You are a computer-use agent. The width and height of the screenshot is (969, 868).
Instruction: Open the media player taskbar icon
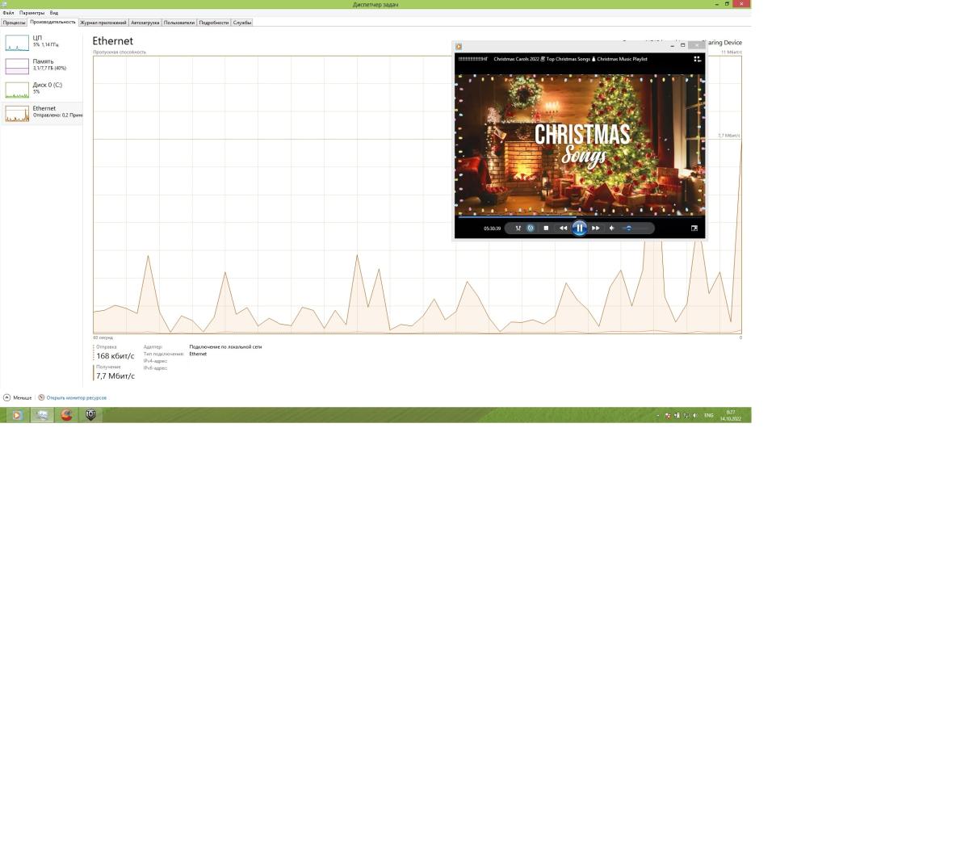coord(17,415)
